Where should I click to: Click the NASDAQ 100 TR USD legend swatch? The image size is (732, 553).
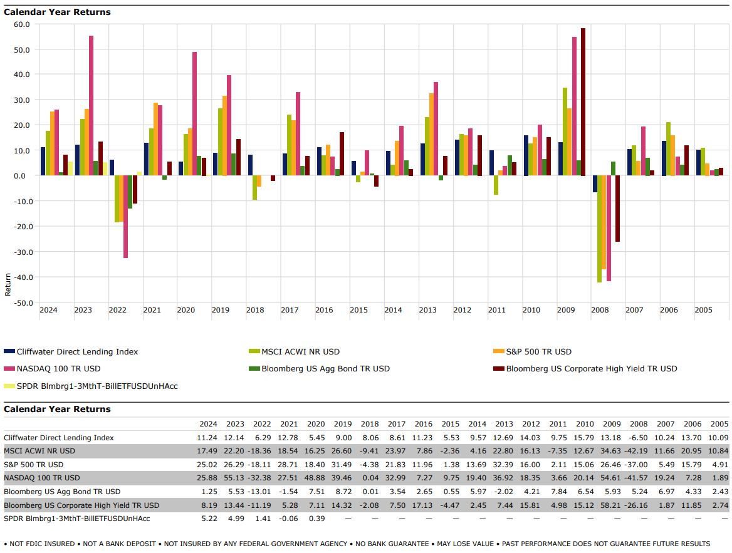pos(9,369)
